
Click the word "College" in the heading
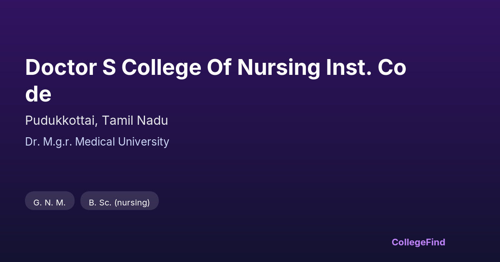pos(161,68)
